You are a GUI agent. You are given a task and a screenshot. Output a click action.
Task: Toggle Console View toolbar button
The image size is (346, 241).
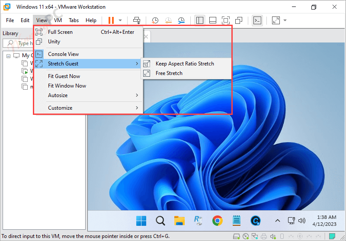257,20
